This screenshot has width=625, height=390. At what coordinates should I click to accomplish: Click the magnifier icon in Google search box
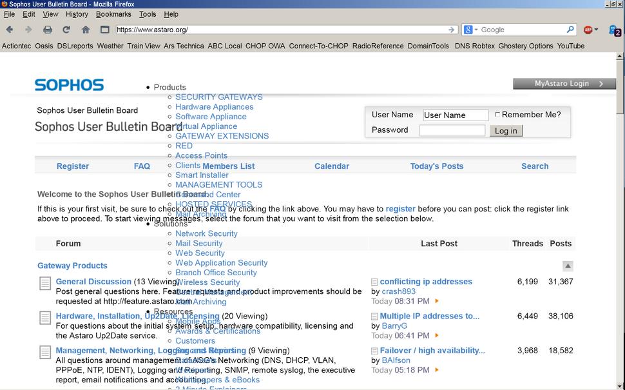pyautogui.click(x=570, y=30)
